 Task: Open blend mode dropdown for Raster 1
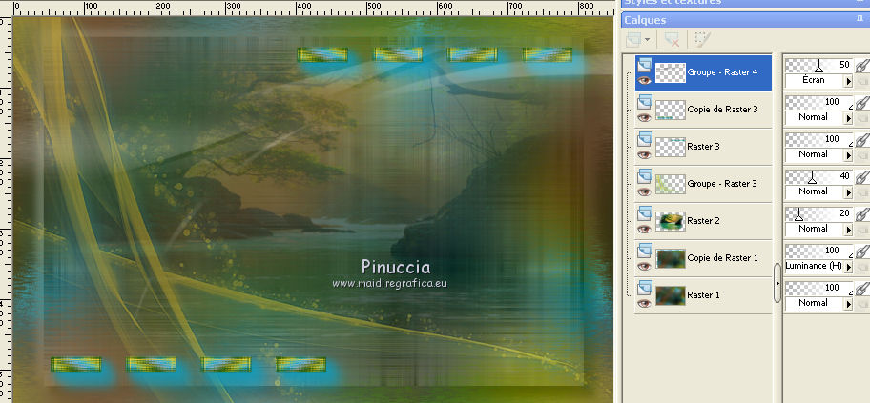848,304
